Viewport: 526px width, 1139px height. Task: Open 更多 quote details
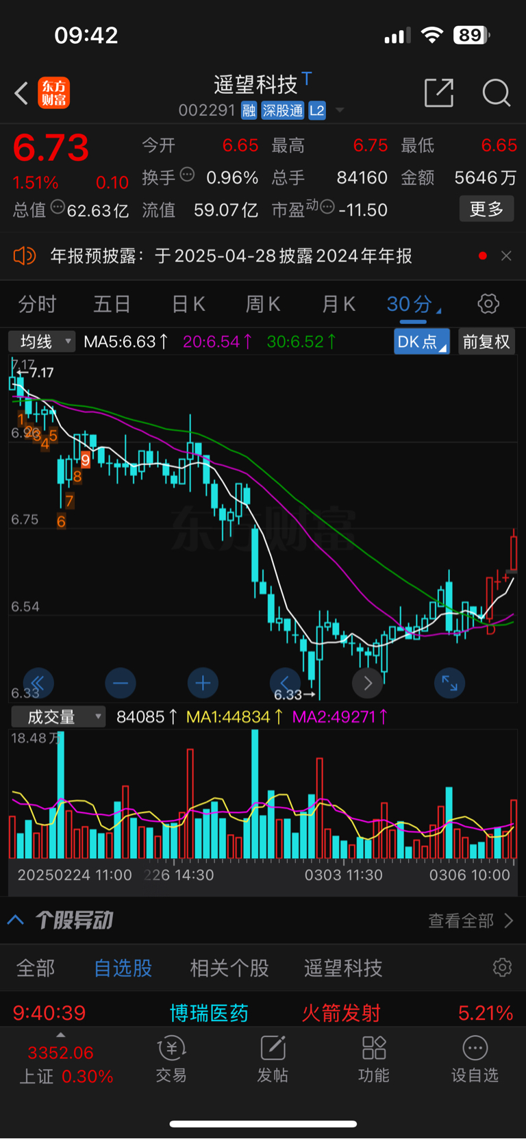(x=486, y=209)
